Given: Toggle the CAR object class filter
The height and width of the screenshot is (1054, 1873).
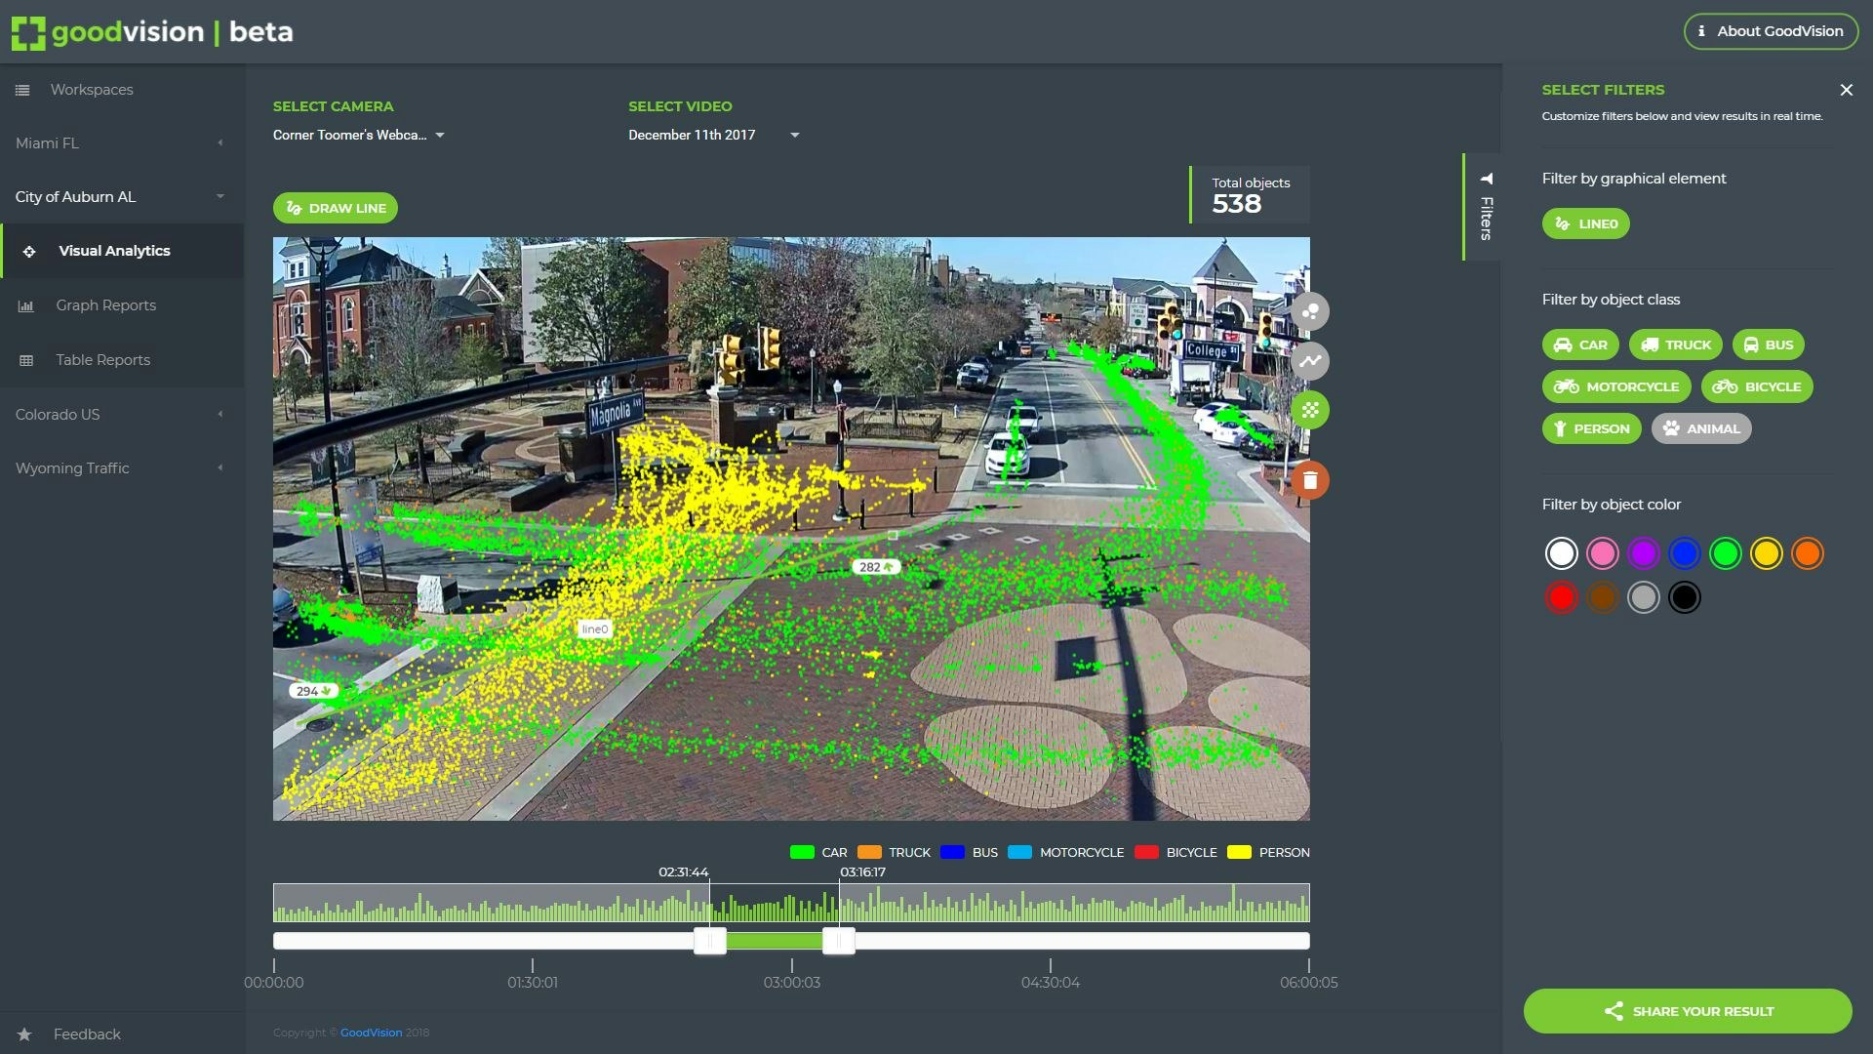Looking at the screenshot, I should point(1579,344).
